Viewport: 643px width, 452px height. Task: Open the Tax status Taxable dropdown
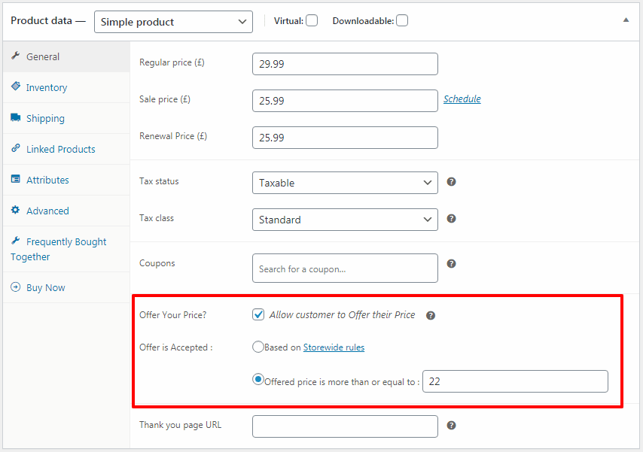pyautogui.click(x=345, y=183)
